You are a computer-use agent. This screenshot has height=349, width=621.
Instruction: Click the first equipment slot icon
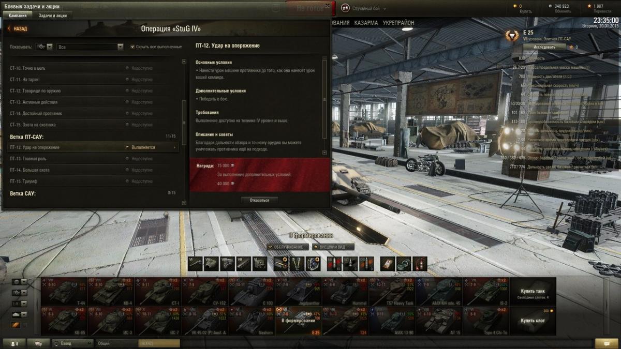[281, 263]
